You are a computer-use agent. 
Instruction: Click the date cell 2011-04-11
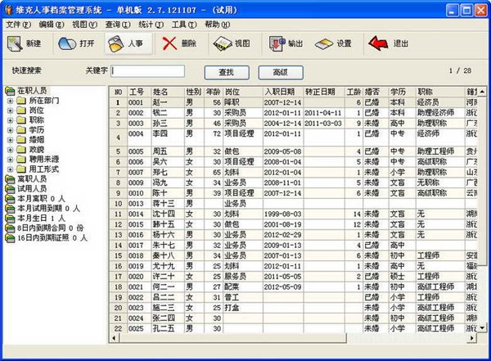[x=323, y=113]
